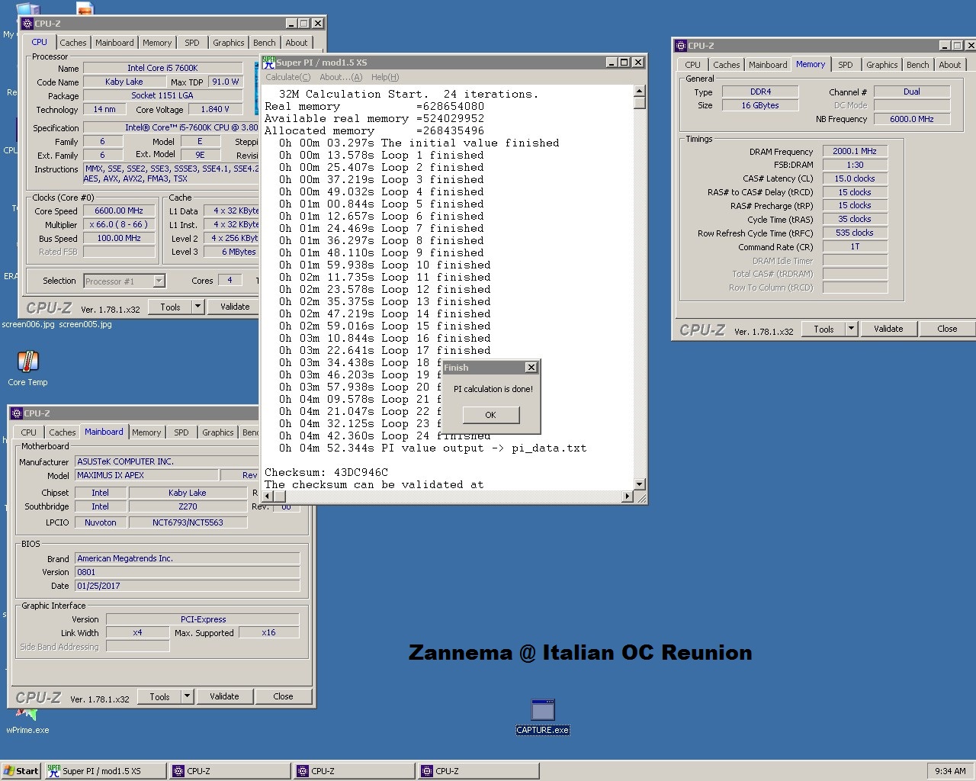This screenshot has height=781, width=976.
Task: Click the Tools button in the Mainboard CPU-Z window
Action: point(159,696)
